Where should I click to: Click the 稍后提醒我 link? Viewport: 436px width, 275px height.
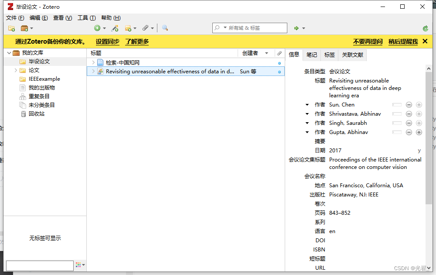pyautogui.click(x=403, y=42)
